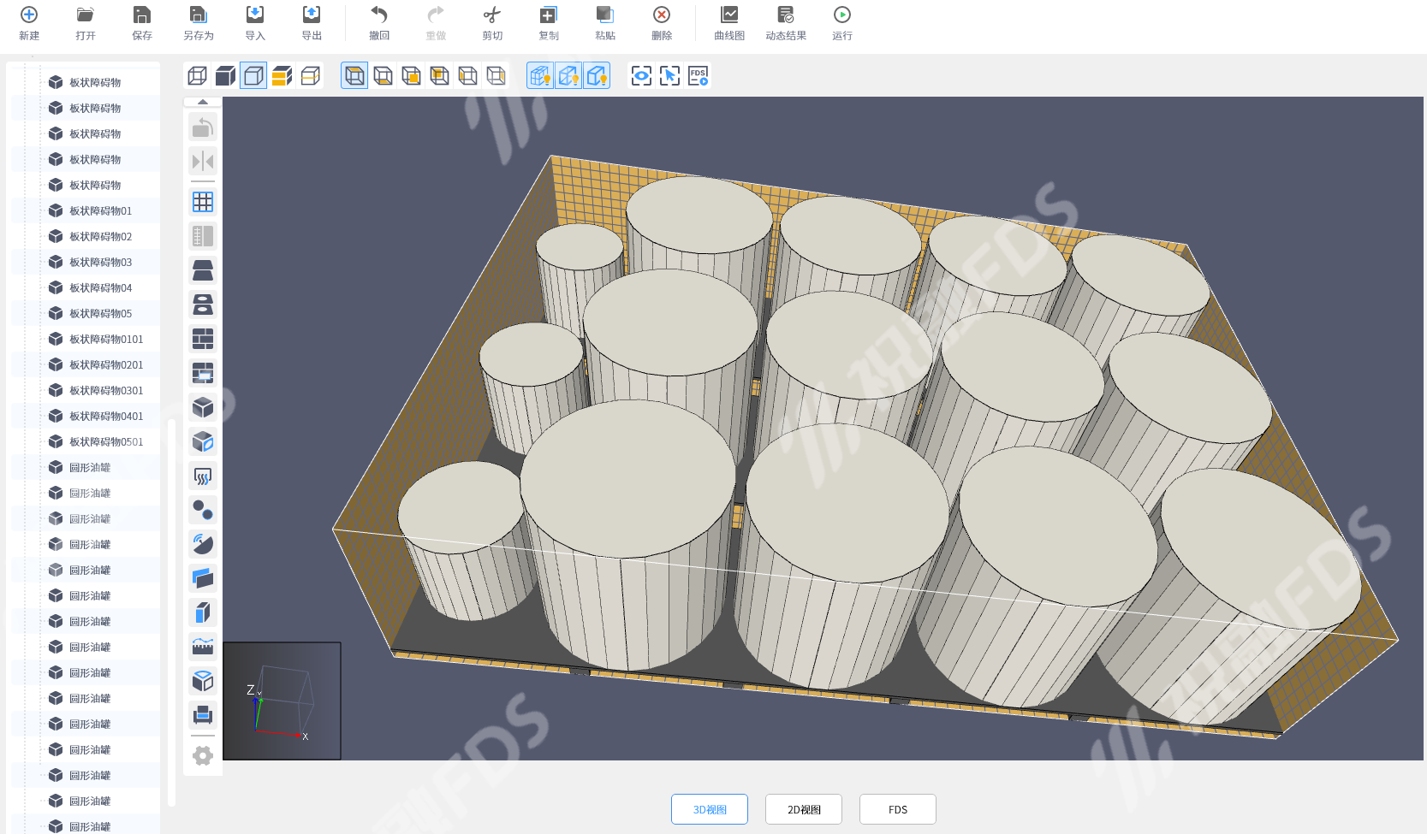Select the mesh grid tool in sidebar
The width and height of the screenshot is (1427, 834).
(203, 202)
